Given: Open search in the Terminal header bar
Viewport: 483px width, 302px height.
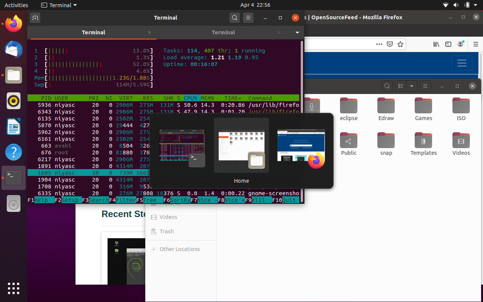Looking at the screenshot, I should coord(234,18).
